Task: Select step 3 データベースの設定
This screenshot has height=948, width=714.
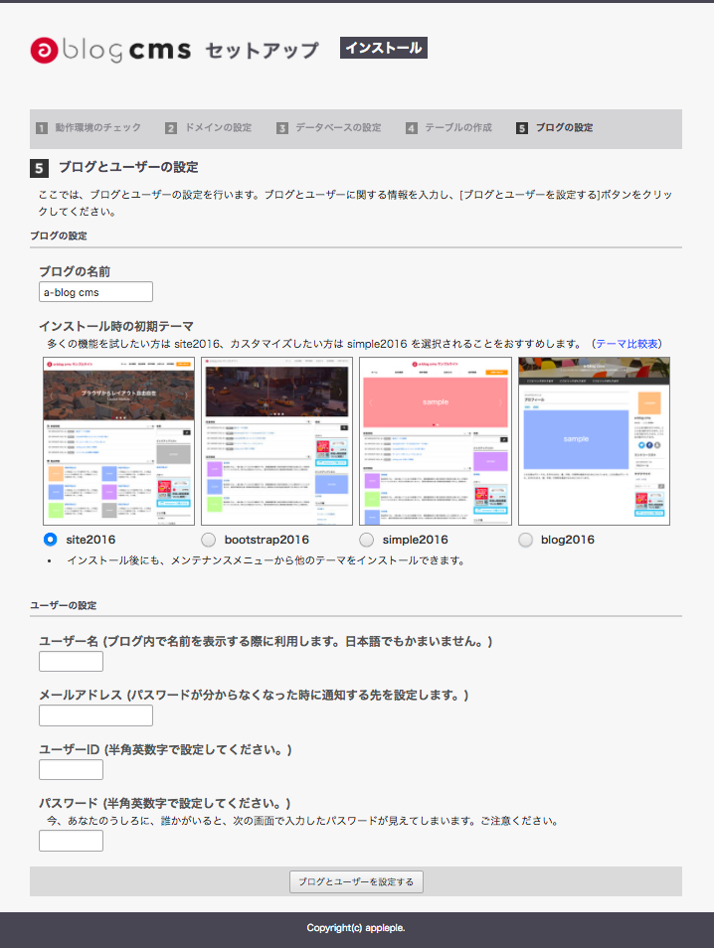Action: click(329, 128)
